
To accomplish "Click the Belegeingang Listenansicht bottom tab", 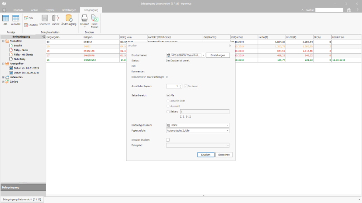I will coord(22,199).
